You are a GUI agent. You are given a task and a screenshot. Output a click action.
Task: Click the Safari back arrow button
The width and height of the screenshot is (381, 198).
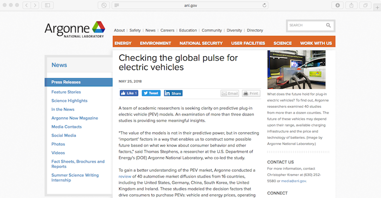[26, 5]
